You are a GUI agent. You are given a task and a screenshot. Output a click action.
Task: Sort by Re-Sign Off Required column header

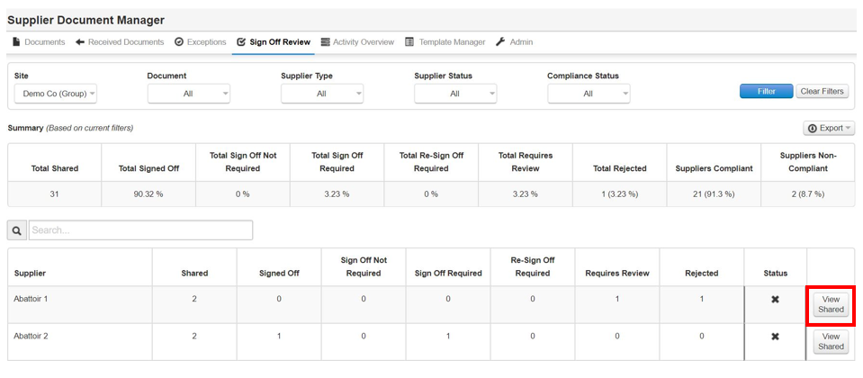(533, 267)
